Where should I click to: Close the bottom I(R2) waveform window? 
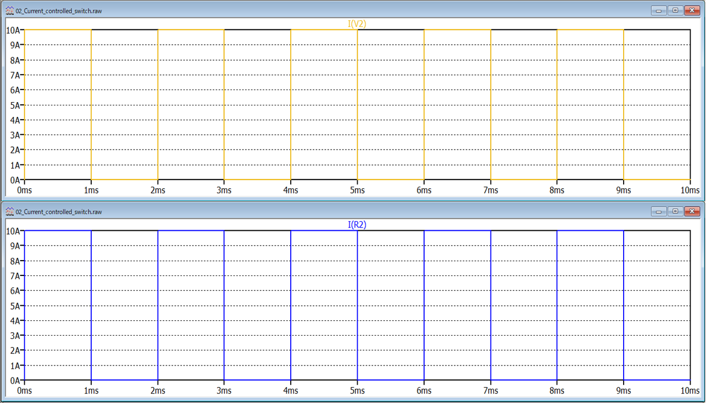click(x=692, y=211)
